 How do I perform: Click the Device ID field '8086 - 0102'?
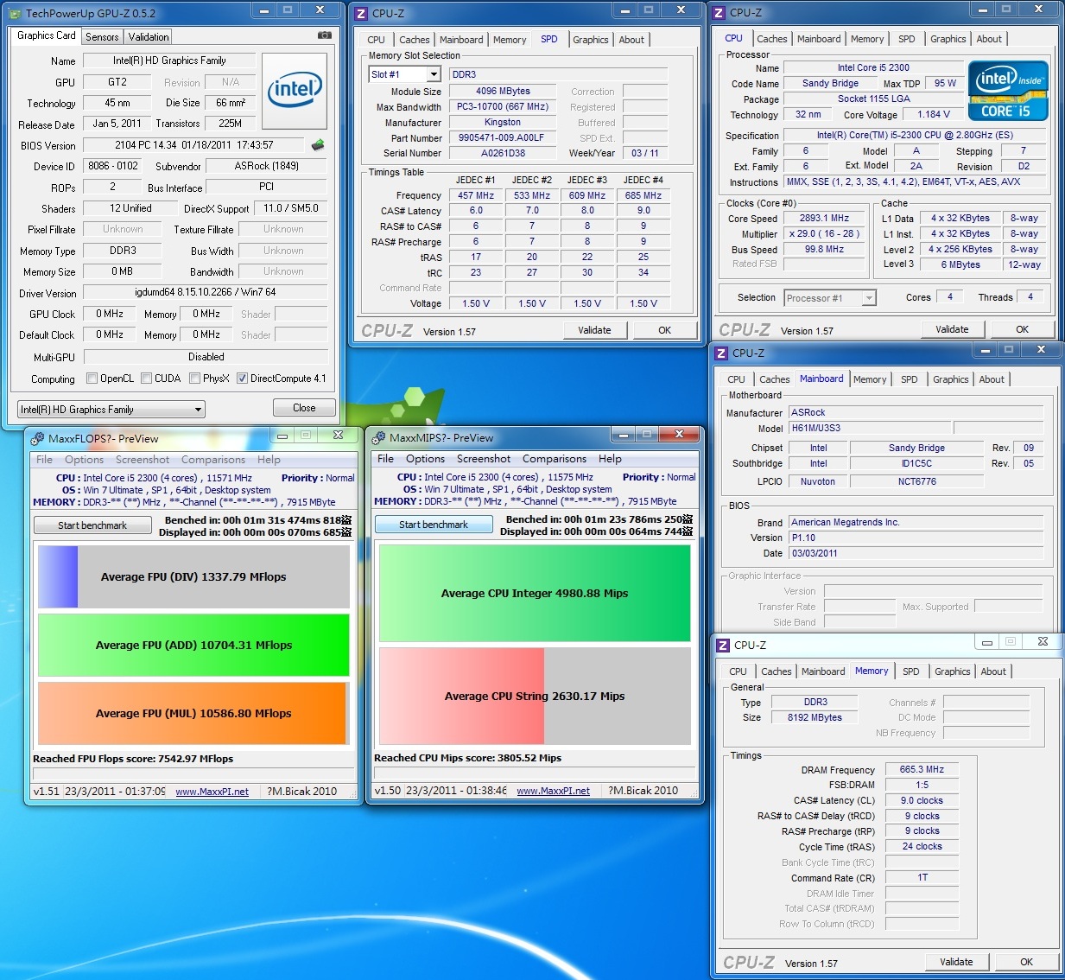click(x=113, y=166)
